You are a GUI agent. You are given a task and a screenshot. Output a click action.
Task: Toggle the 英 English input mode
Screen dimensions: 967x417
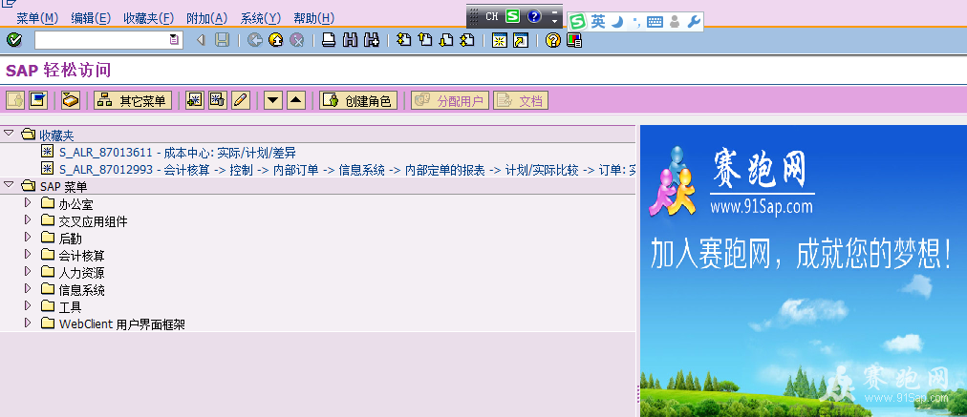pyautogui.click(x=598, y=22)
